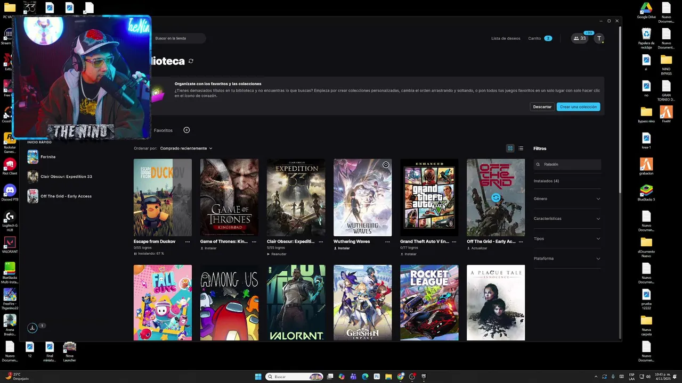Viewport: 682px width, 383px height.
Task: Open BlueStacks 5 desktop icon
Action: (646, 193)
